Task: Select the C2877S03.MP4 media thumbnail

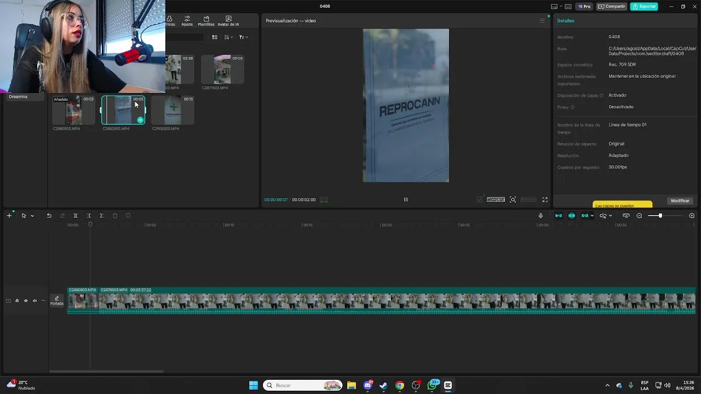Action: pyautogui.click(x=222, y=69)
